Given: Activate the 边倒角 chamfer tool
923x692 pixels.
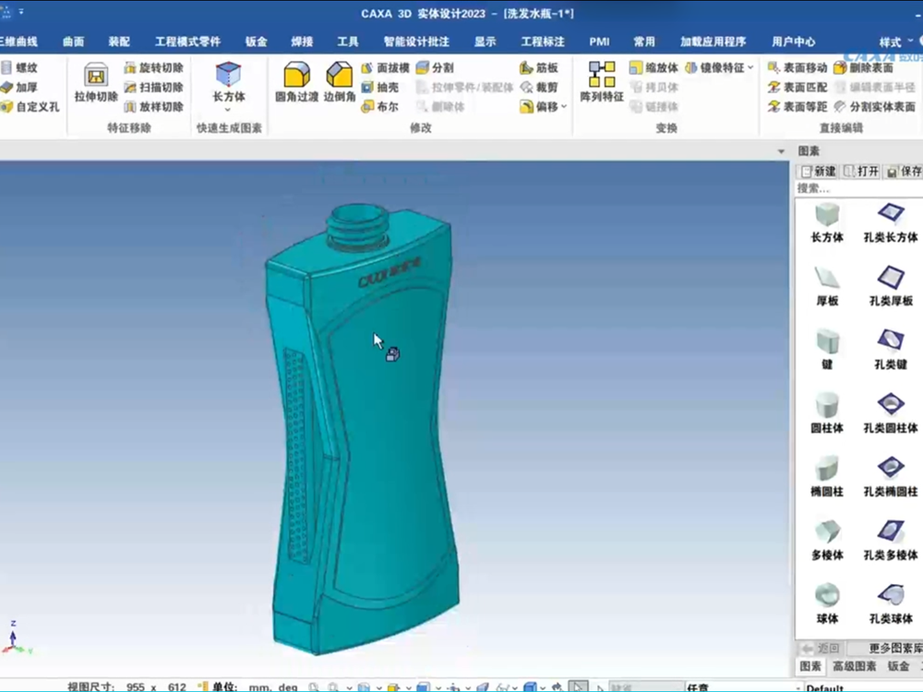Looking at the screenshot, I should coord(340,82).
